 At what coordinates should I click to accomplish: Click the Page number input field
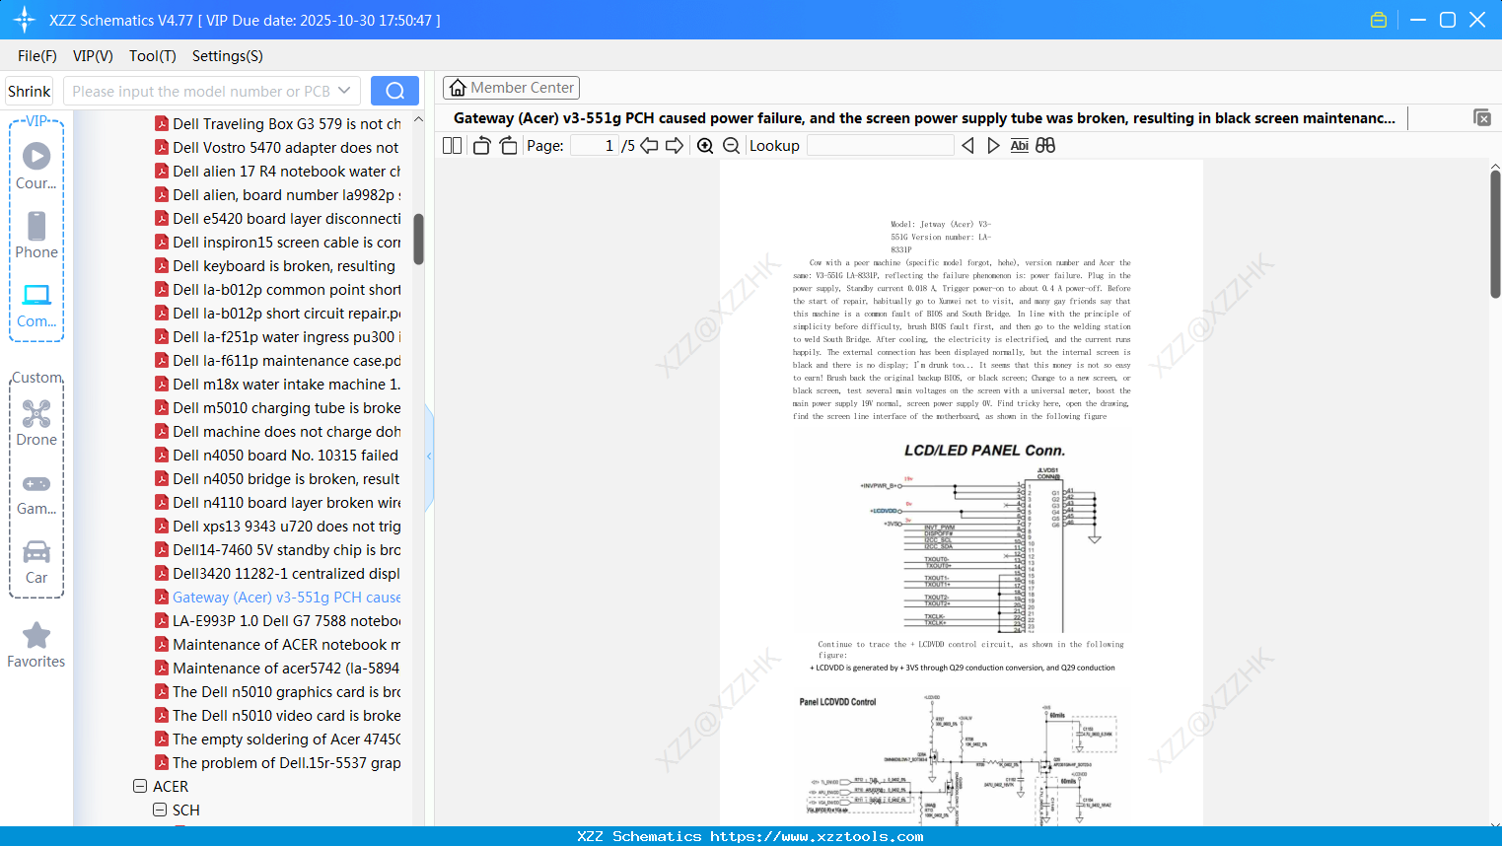(x=594, y=145)
